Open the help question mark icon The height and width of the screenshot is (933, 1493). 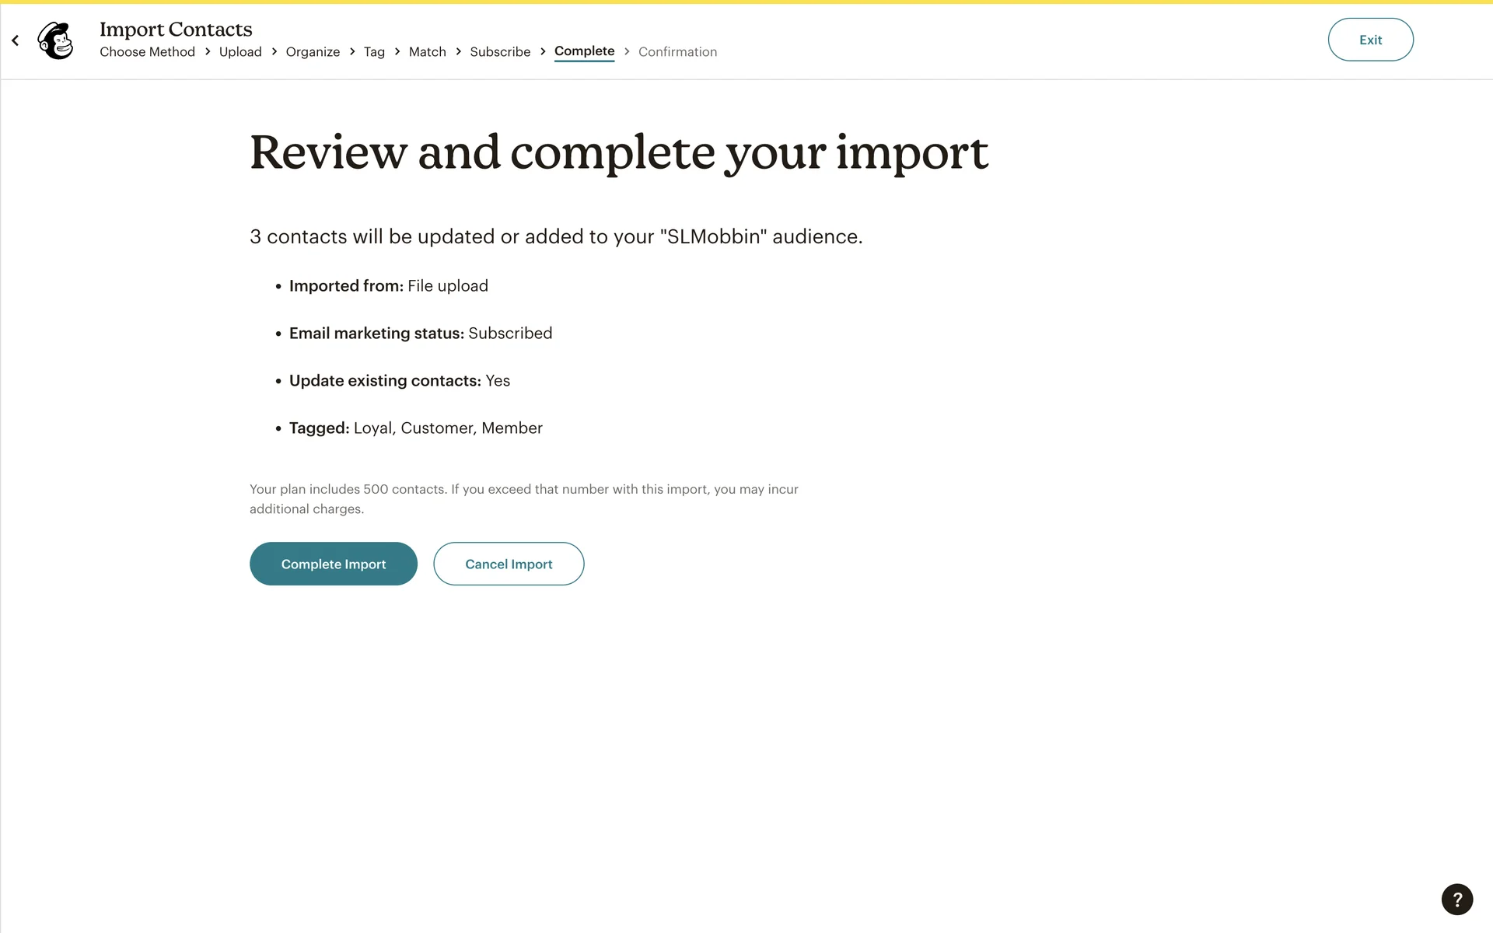pos(1456,899)
